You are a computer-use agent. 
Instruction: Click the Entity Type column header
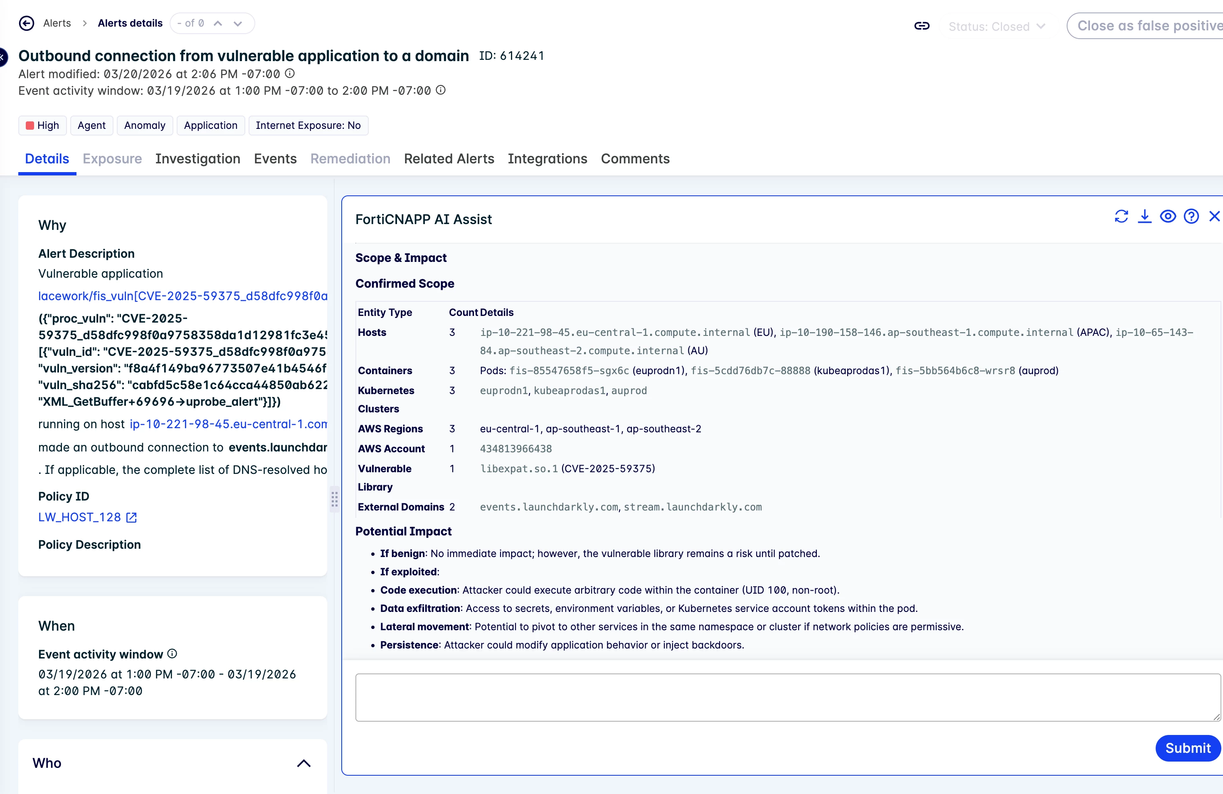pos(385,313)
